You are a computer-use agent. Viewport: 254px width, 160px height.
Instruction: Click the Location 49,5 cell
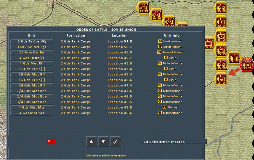pos(120,108)
